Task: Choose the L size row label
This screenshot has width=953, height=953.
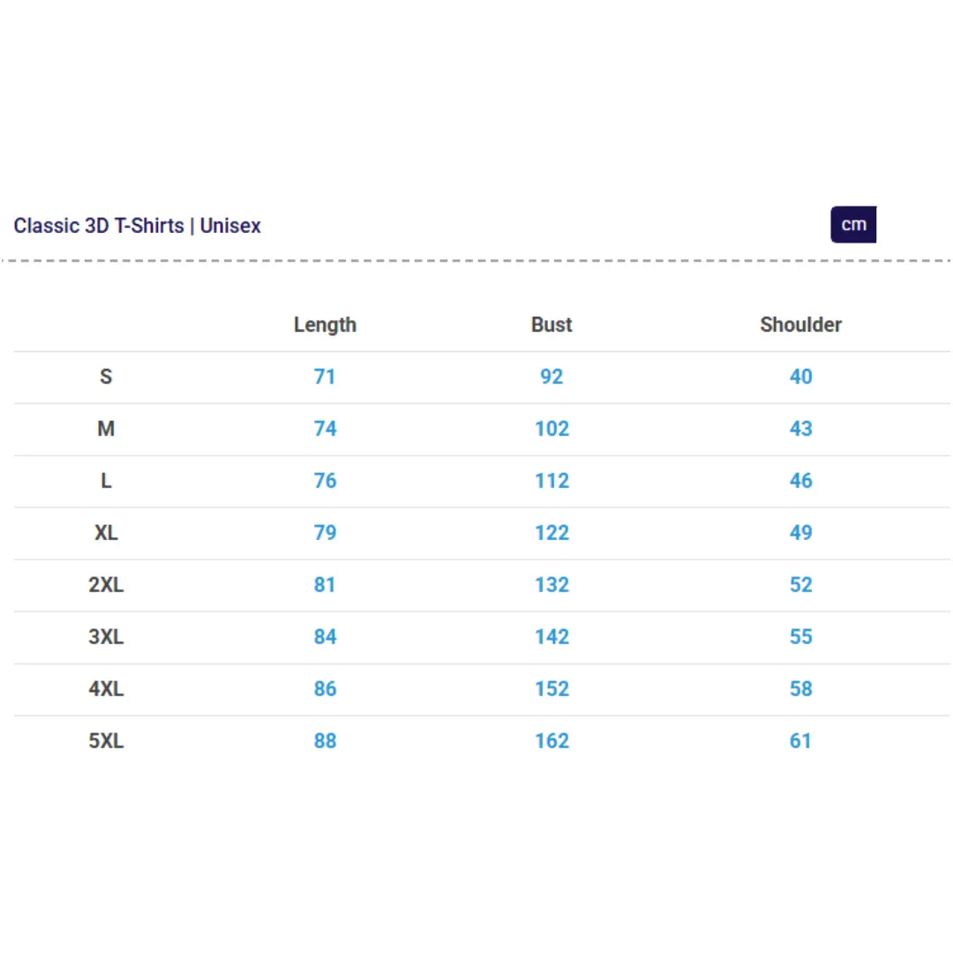Action: click(x=106, y=481)
